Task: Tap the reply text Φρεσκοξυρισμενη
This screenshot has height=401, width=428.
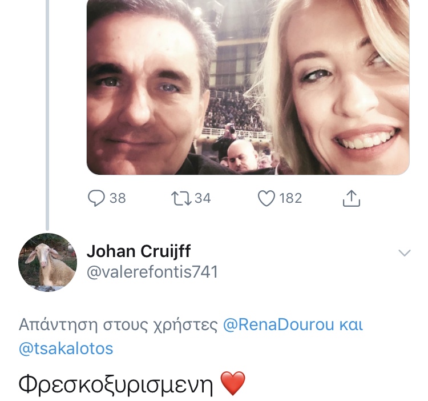Action: click(116, 384)
